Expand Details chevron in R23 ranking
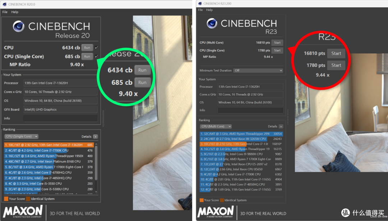 (x=281, y=126)
